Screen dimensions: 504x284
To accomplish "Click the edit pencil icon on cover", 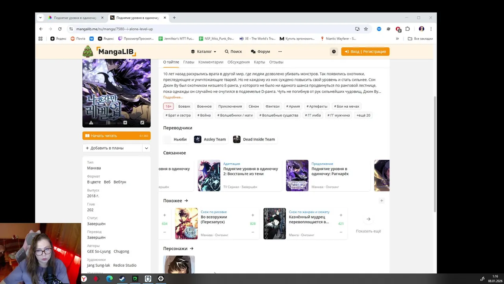I will tap(142, 123).
